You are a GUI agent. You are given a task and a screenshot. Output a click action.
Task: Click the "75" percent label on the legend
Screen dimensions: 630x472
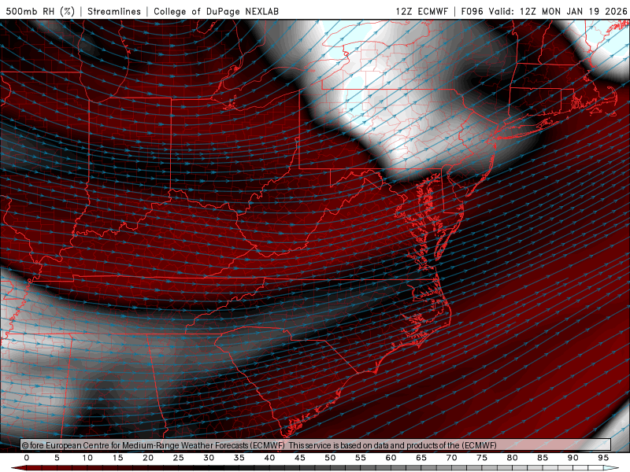point(482,458)
